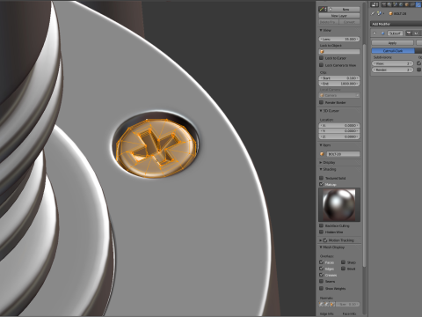Apply the Subsurf modifier
The image size is (422, 317).
(392, 43)
